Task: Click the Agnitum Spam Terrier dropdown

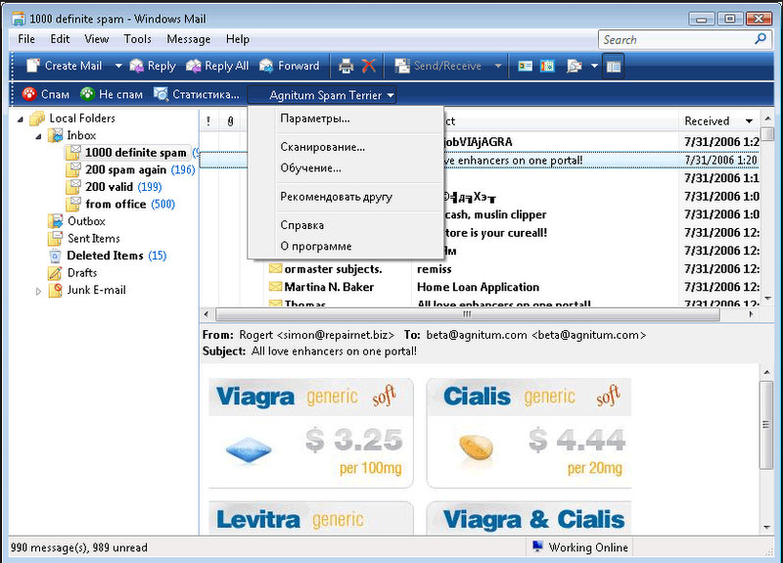Action: (322, 95)
